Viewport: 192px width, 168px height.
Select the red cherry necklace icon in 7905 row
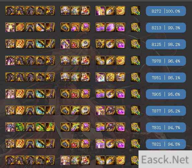(x=75, y=94)
